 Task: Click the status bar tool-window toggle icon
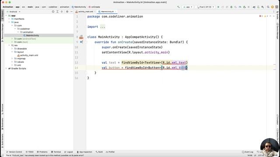point(3,155)
